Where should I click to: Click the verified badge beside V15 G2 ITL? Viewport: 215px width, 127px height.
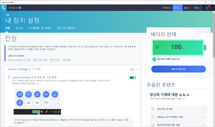click(x=20, y=8)
